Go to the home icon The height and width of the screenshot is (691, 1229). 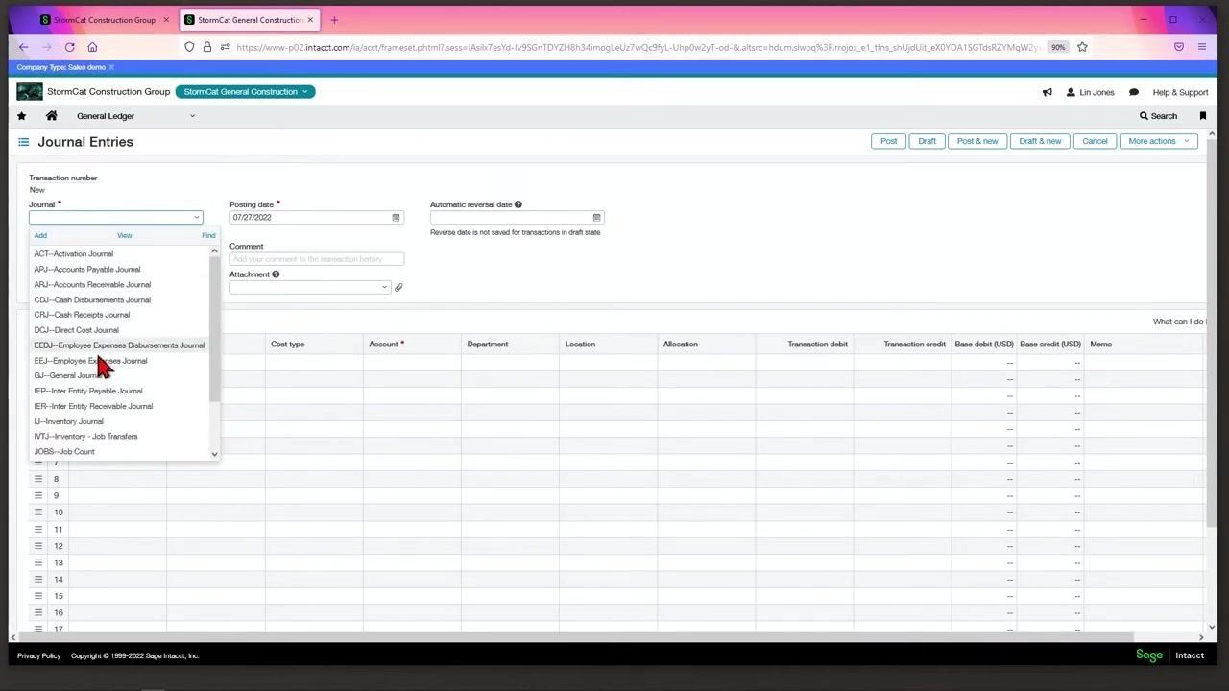52,116
